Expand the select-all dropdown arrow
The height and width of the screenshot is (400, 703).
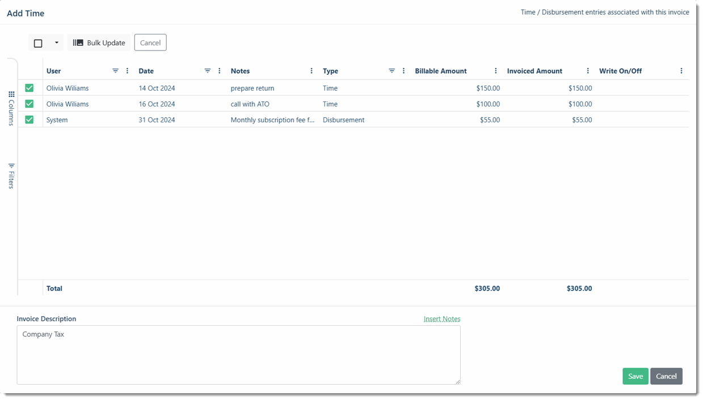pyautogui.click(x=56, y=43)
